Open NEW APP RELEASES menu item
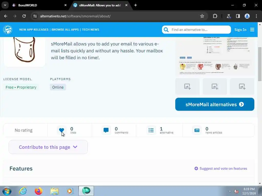Screen dimensions: 262x196 click(34, 30)
